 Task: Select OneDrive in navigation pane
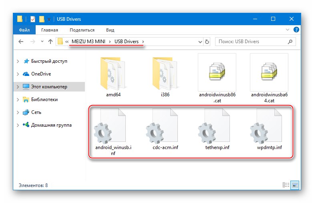click(x=41, y=74)
